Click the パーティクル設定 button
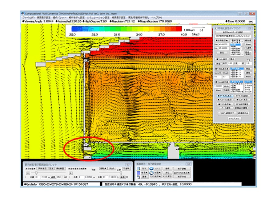 pyautogui.click(x=242, y=96)
